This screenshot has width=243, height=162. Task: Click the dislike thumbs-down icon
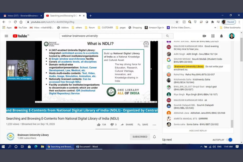pos(112,125)
